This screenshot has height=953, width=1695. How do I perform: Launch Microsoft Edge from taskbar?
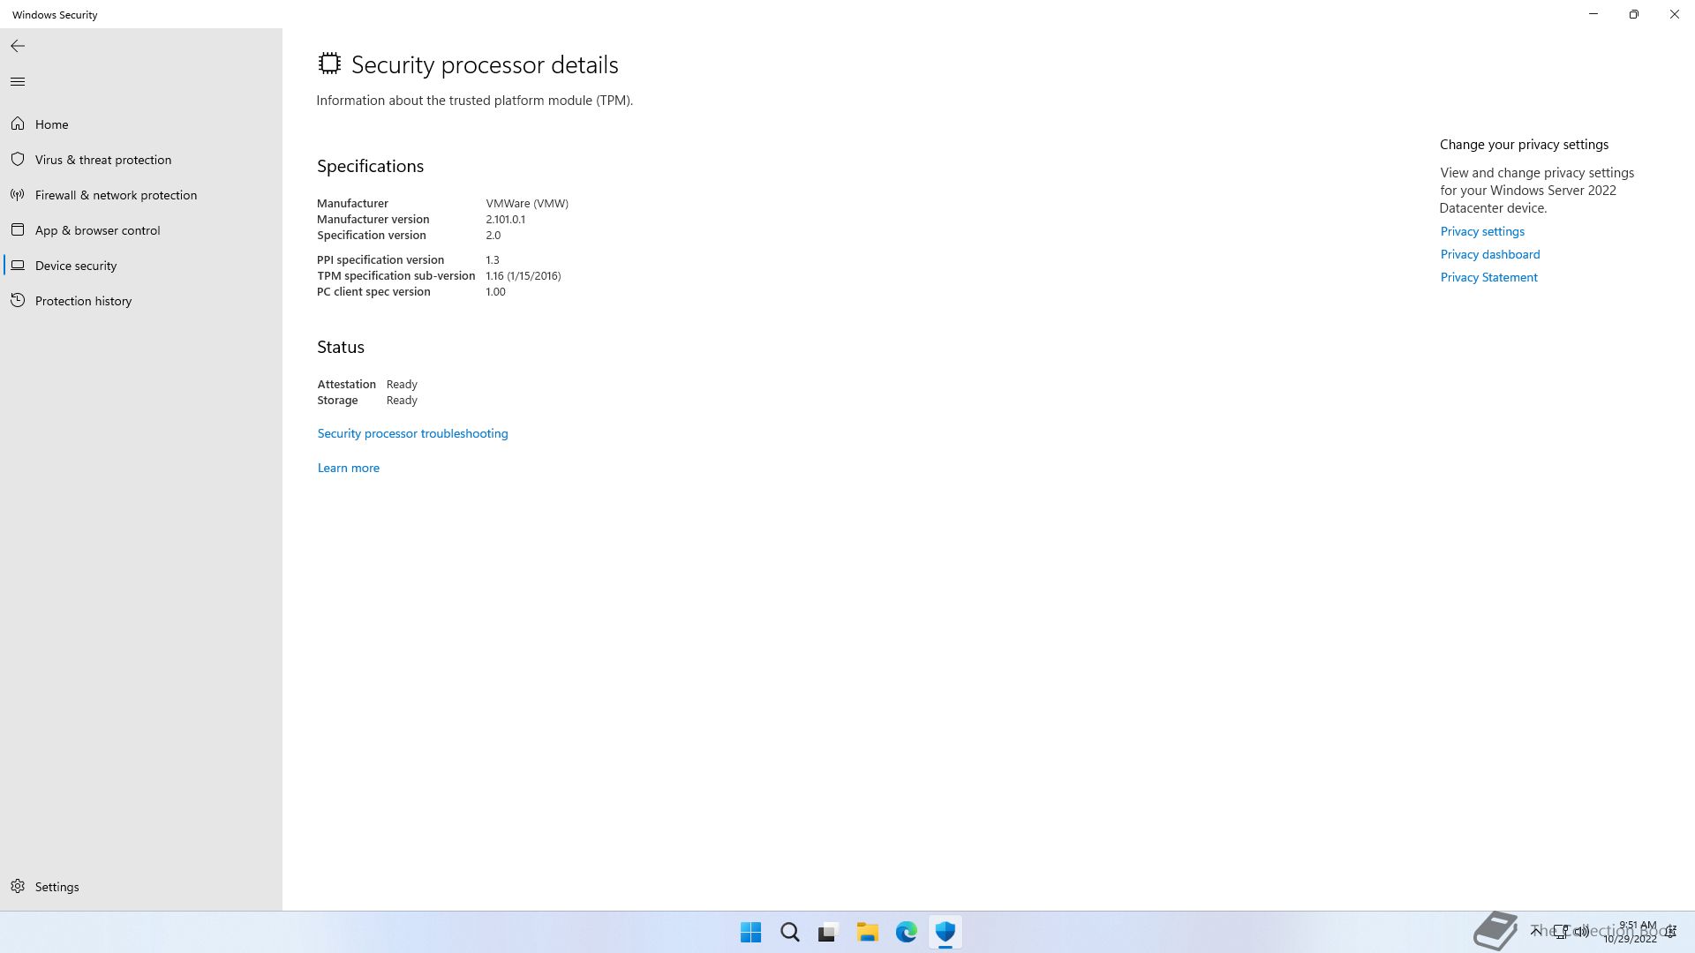click(906, 932)
